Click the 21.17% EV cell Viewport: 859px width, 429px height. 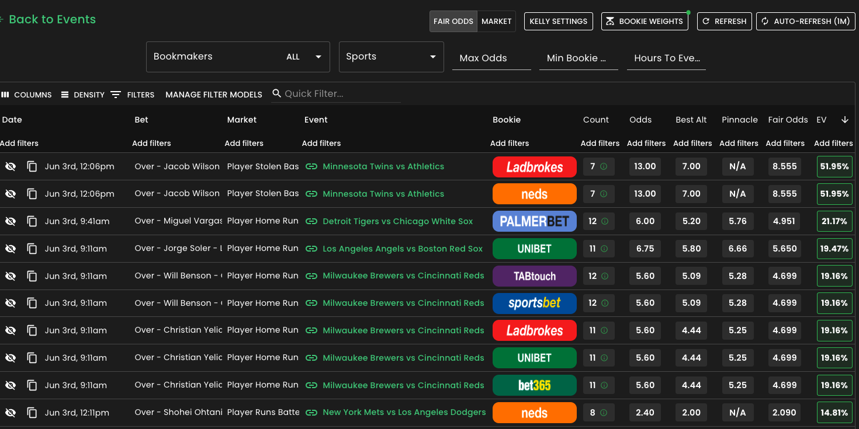pos(834,221)
